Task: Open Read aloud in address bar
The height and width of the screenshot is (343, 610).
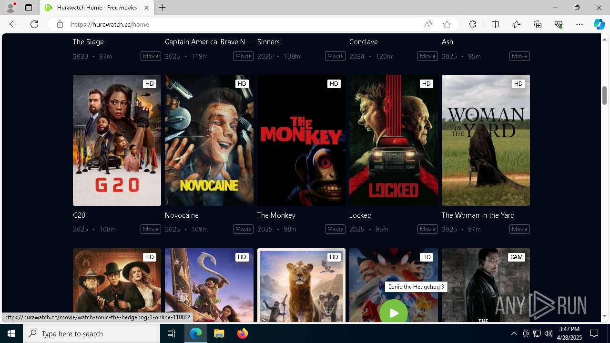Action: click(x=428, y=24)
